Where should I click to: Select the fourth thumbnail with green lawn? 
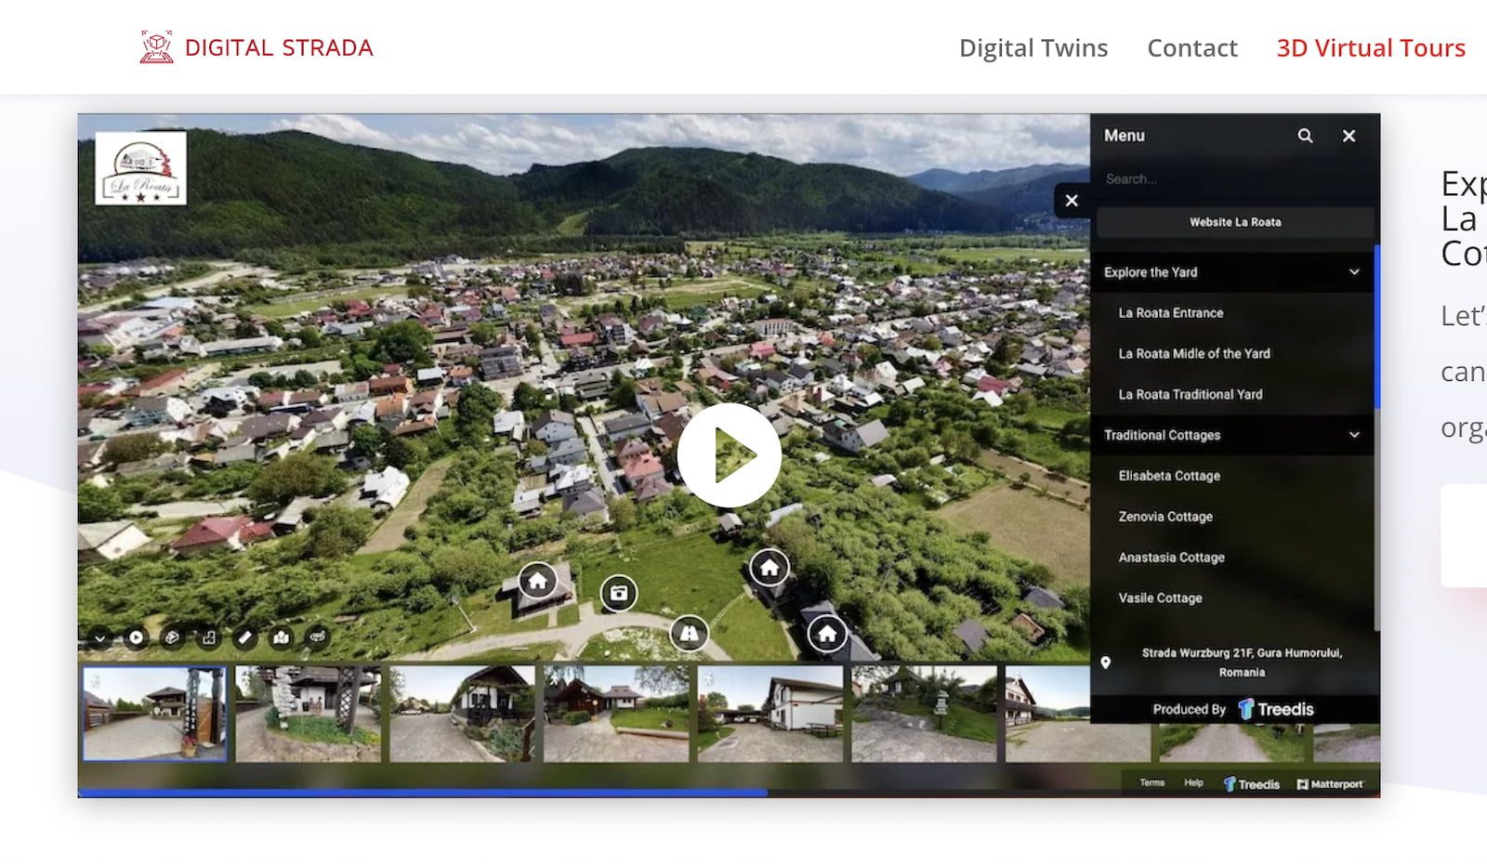[x=616, y=714]
